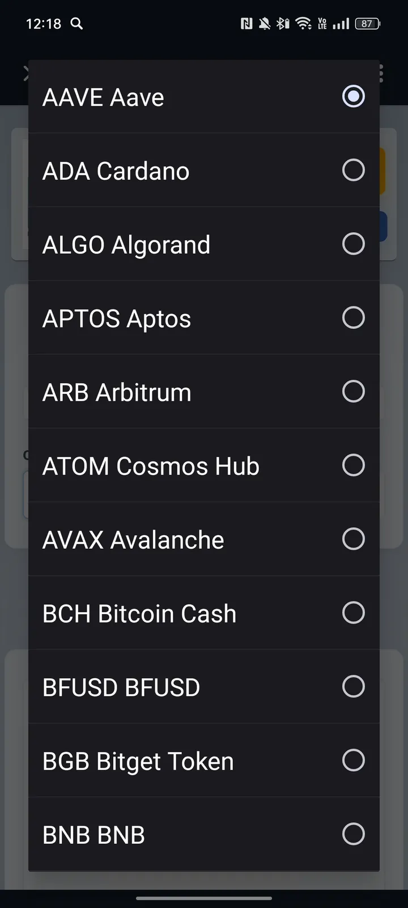This screenshot has height=908, width=408.
Task: Pick the APTOS Aptos radio button
Action: click(x=353, y=318)
